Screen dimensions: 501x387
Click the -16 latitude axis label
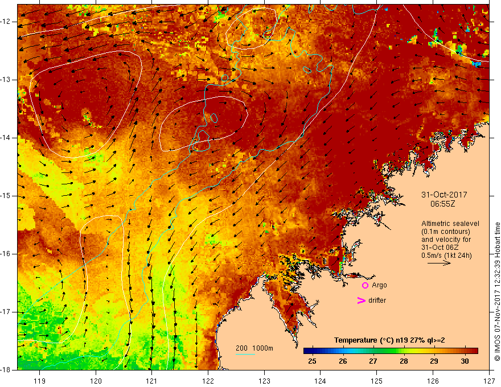[6, 254]
